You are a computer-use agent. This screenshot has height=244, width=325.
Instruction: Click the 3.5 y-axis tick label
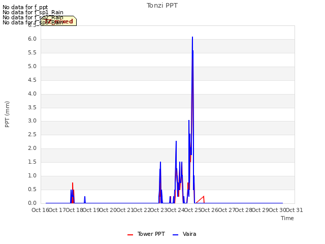click(32, 107)
